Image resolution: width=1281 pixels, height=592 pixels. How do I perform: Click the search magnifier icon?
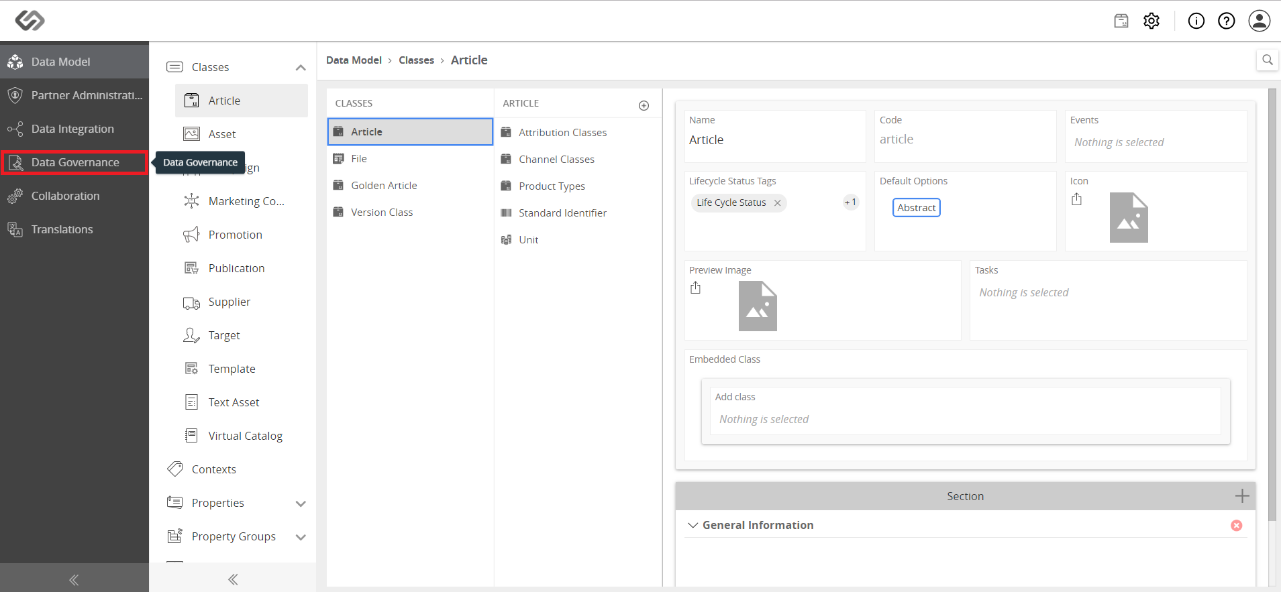click(1267, 60)
